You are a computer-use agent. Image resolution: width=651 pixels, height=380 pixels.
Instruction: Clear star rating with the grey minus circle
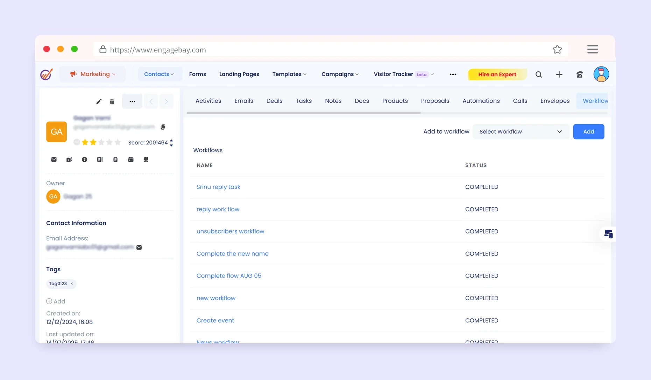(77, 142)
